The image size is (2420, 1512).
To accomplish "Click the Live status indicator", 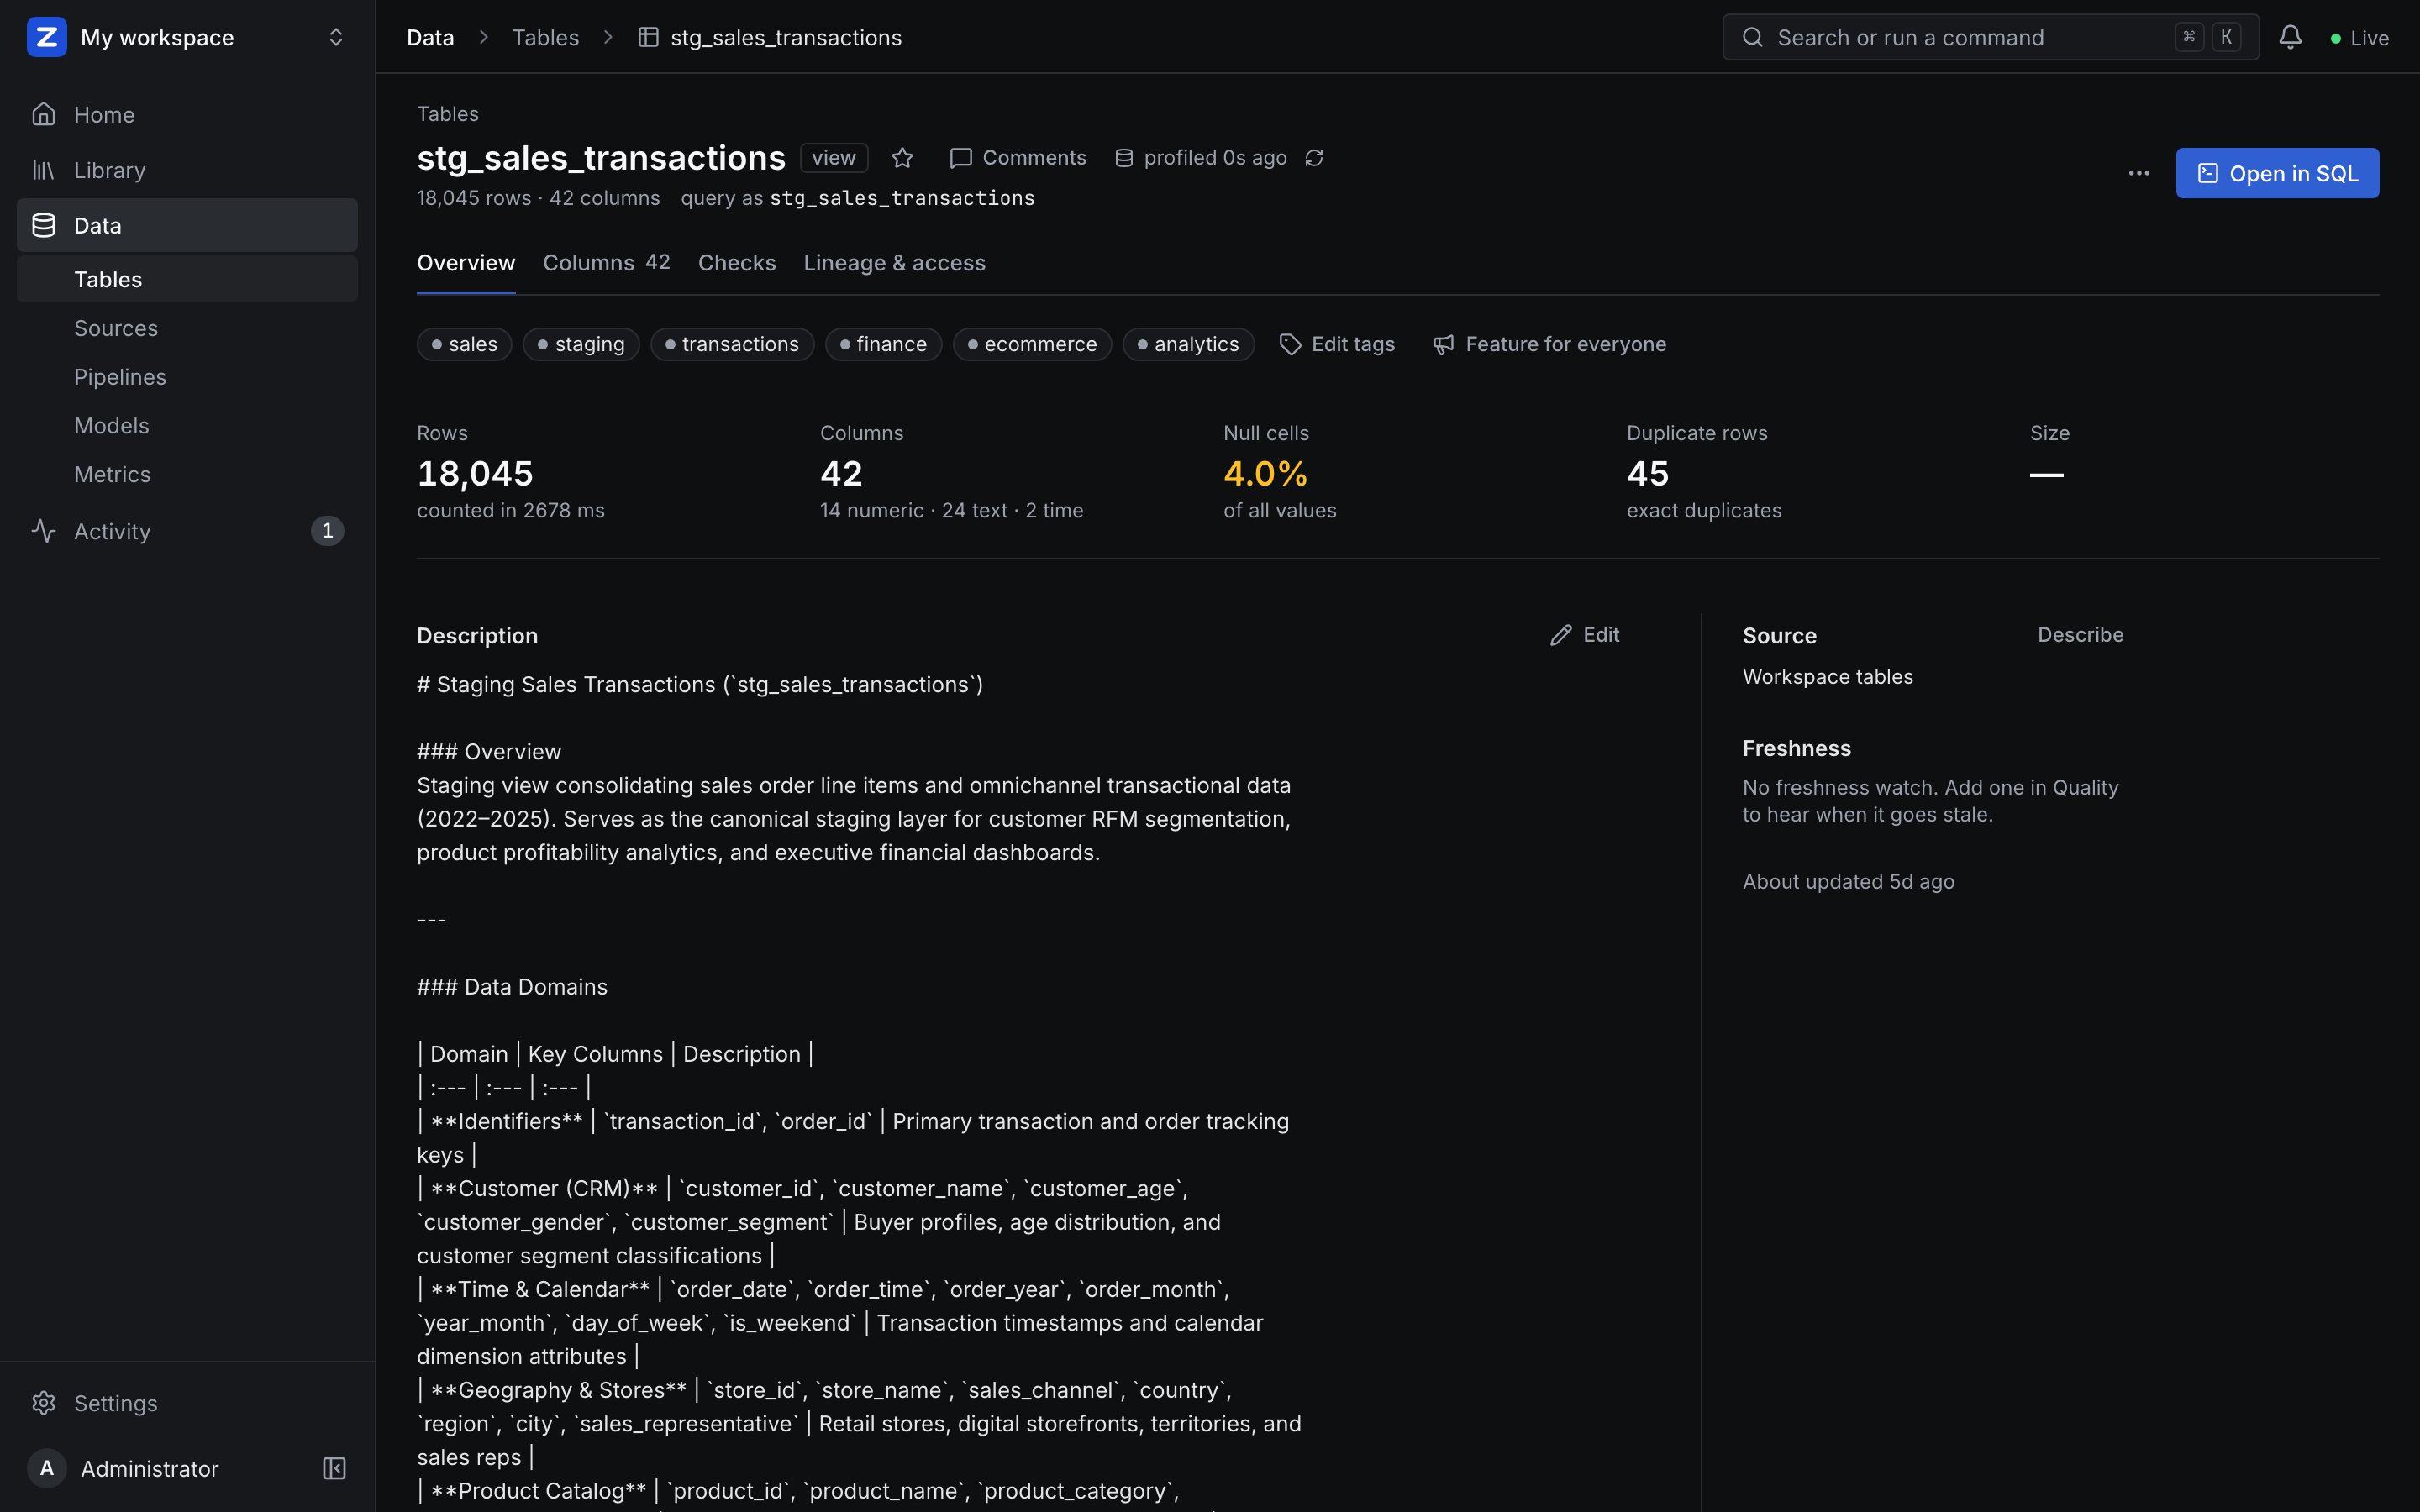I will coord(2359,38).
